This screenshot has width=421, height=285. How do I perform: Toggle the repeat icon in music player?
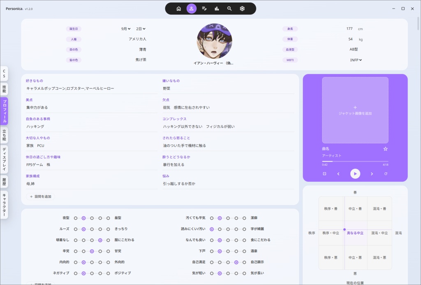386,174
